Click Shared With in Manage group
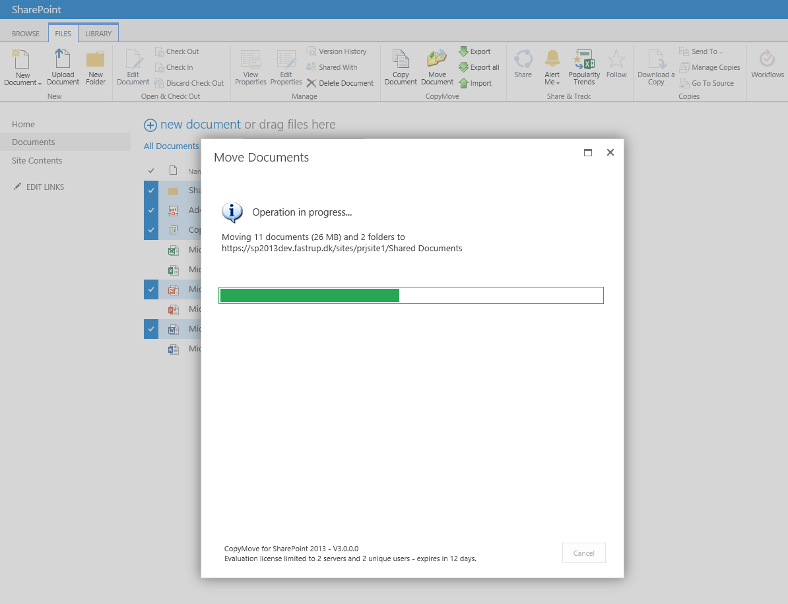 tap(332, 67)
